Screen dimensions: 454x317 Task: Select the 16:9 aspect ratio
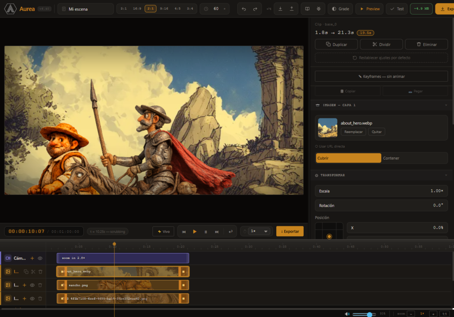137,9
